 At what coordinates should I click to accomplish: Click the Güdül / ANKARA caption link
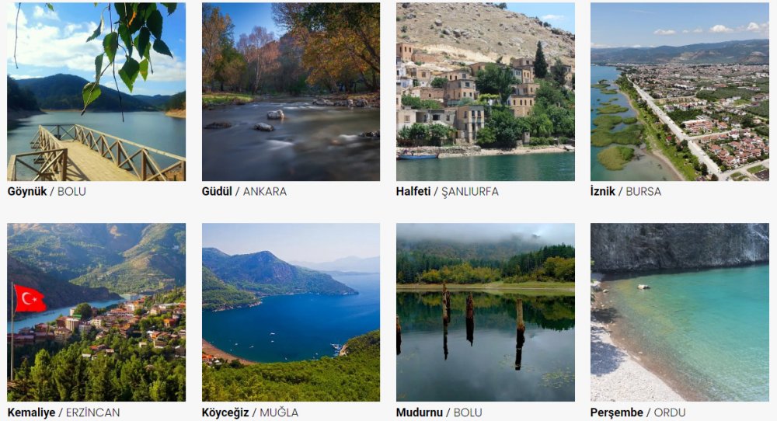[x=244, y=191]
